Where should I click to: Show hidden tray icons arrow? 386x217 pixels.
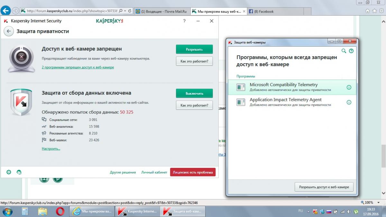tap(309, 212)
